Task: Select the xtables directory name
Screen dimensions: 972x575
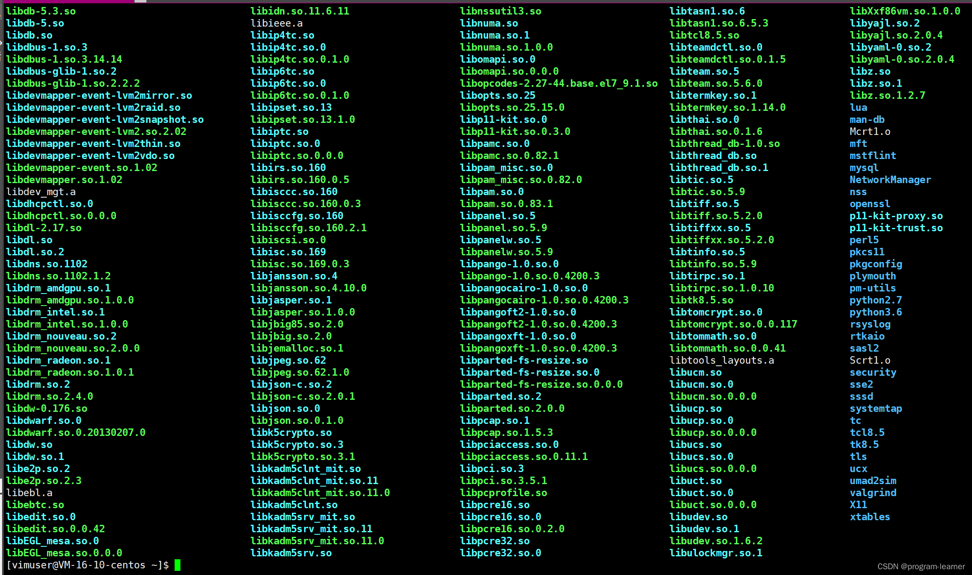Action: [870, 517]
